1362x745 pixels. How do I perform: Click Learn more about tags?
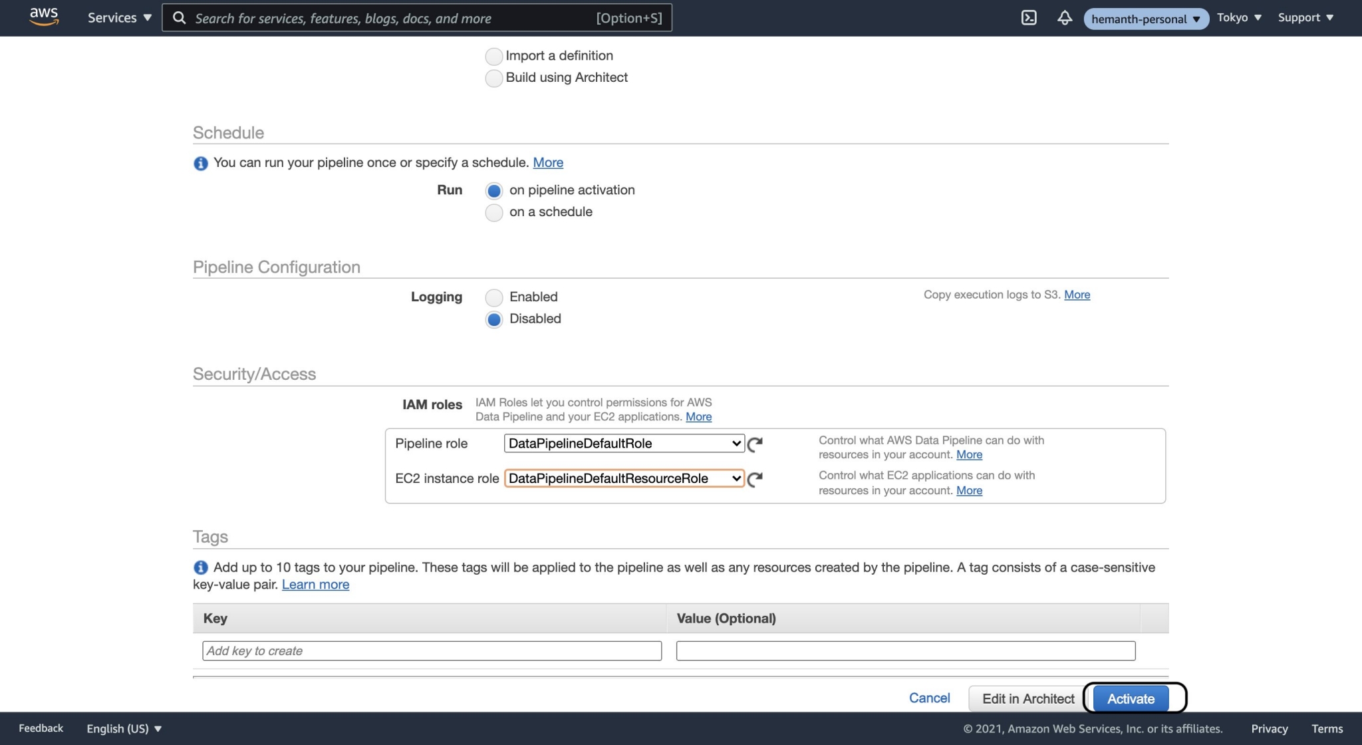click(x=315, y=584)
